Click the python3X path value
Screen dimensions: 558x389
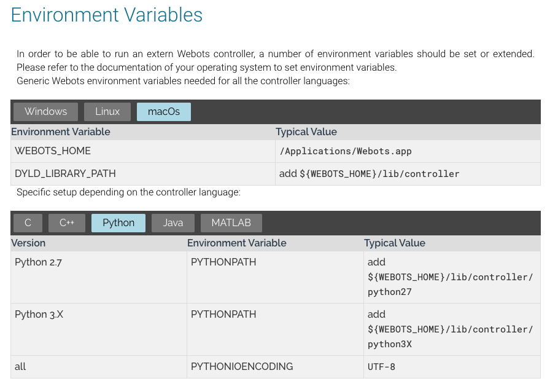(x=450, y=337)
